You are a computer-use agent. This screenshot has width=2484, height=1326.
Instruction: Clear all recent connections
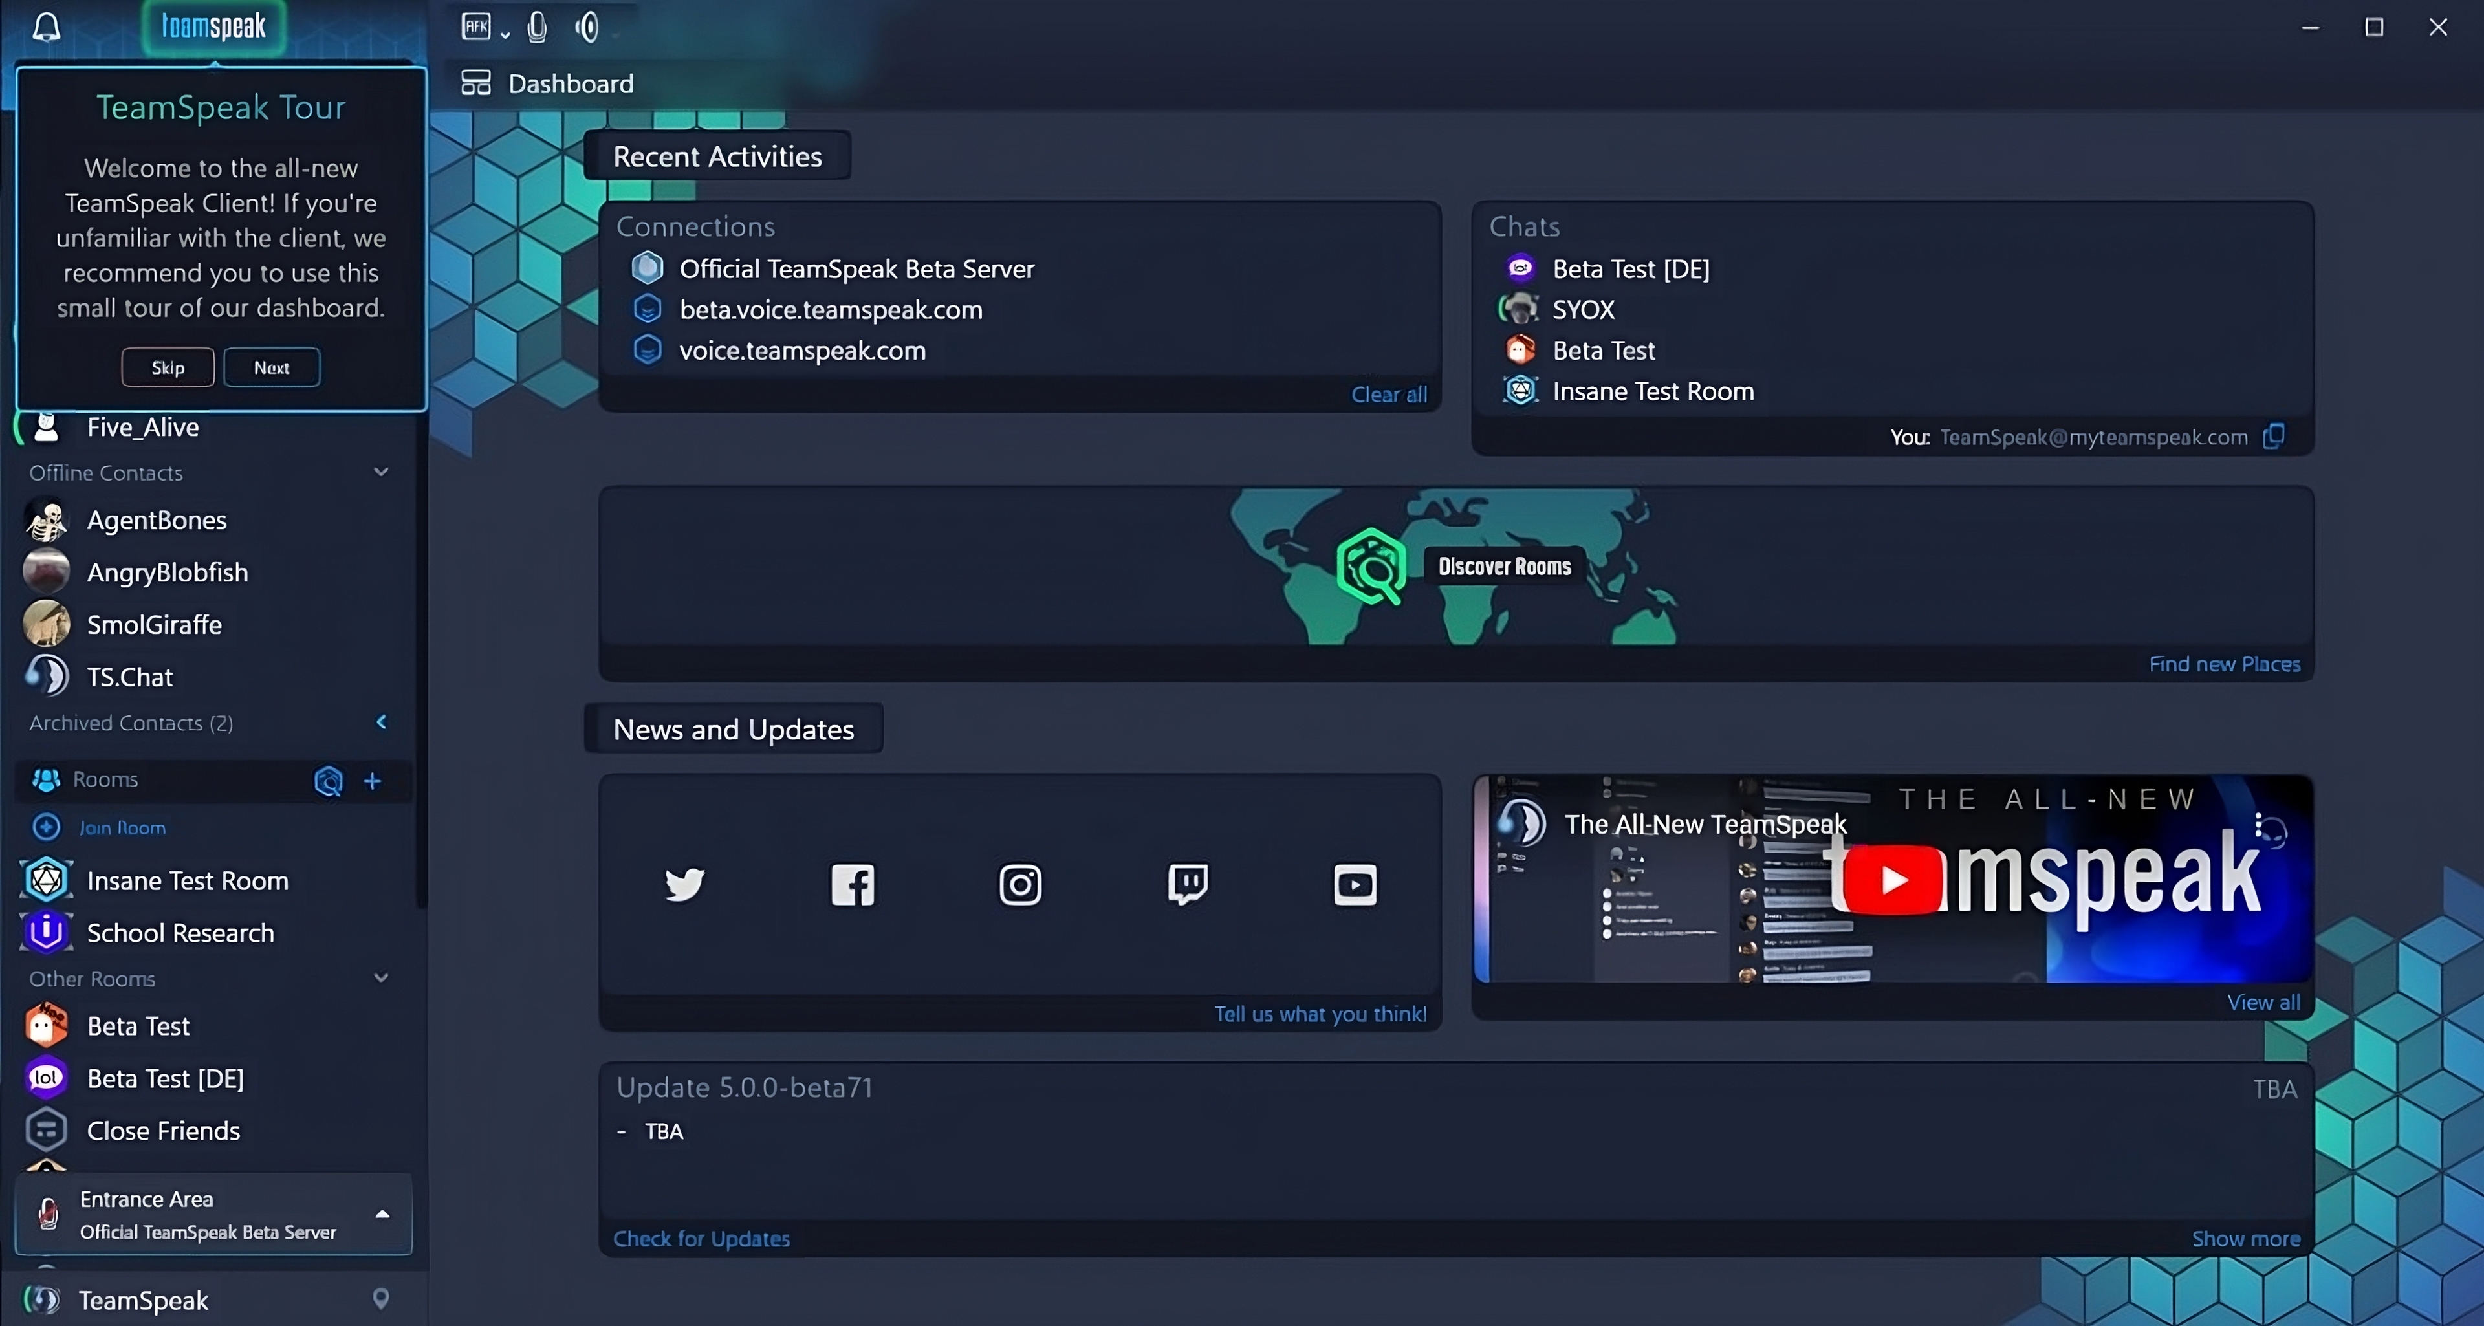click(1389, 395)
